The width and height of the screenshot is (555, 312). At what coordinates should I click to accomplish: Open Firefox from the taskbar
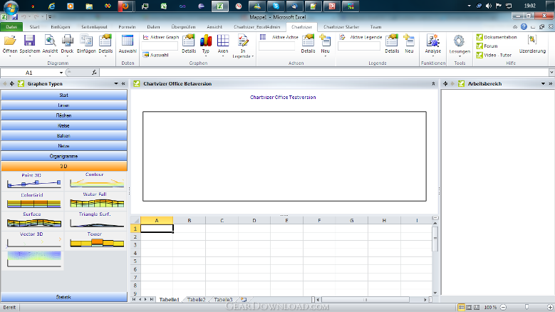coord(125,6)
